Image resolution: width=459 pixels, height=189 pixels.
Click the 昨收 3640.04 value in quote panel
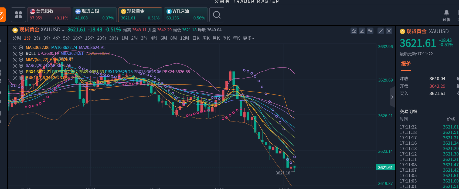(437, 79)
